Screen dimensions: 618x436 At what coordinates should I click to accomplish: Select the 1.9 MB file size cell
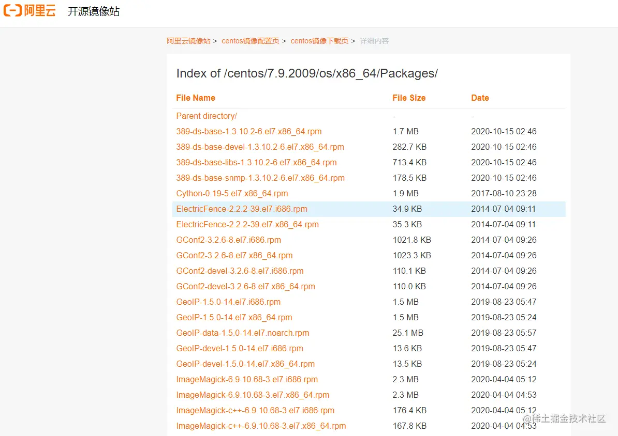(x=406, y=194)
